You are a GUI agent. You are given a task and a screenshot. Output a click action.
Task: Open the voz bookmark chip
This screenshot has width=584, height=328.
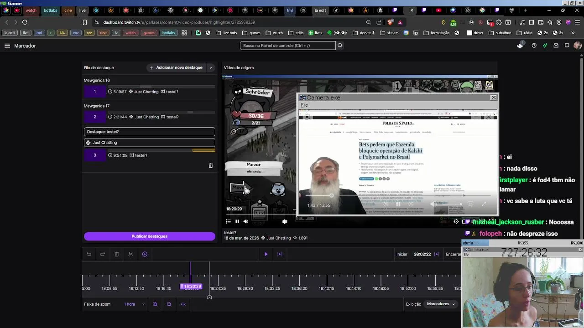(x=76, y=33)
